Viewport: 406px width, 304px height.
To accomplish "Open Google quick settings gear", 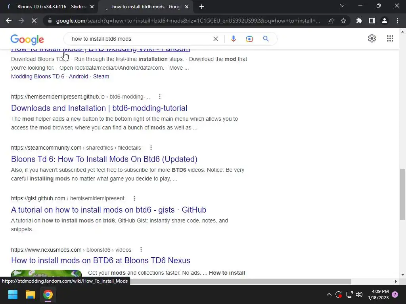I will pos(372,38).
